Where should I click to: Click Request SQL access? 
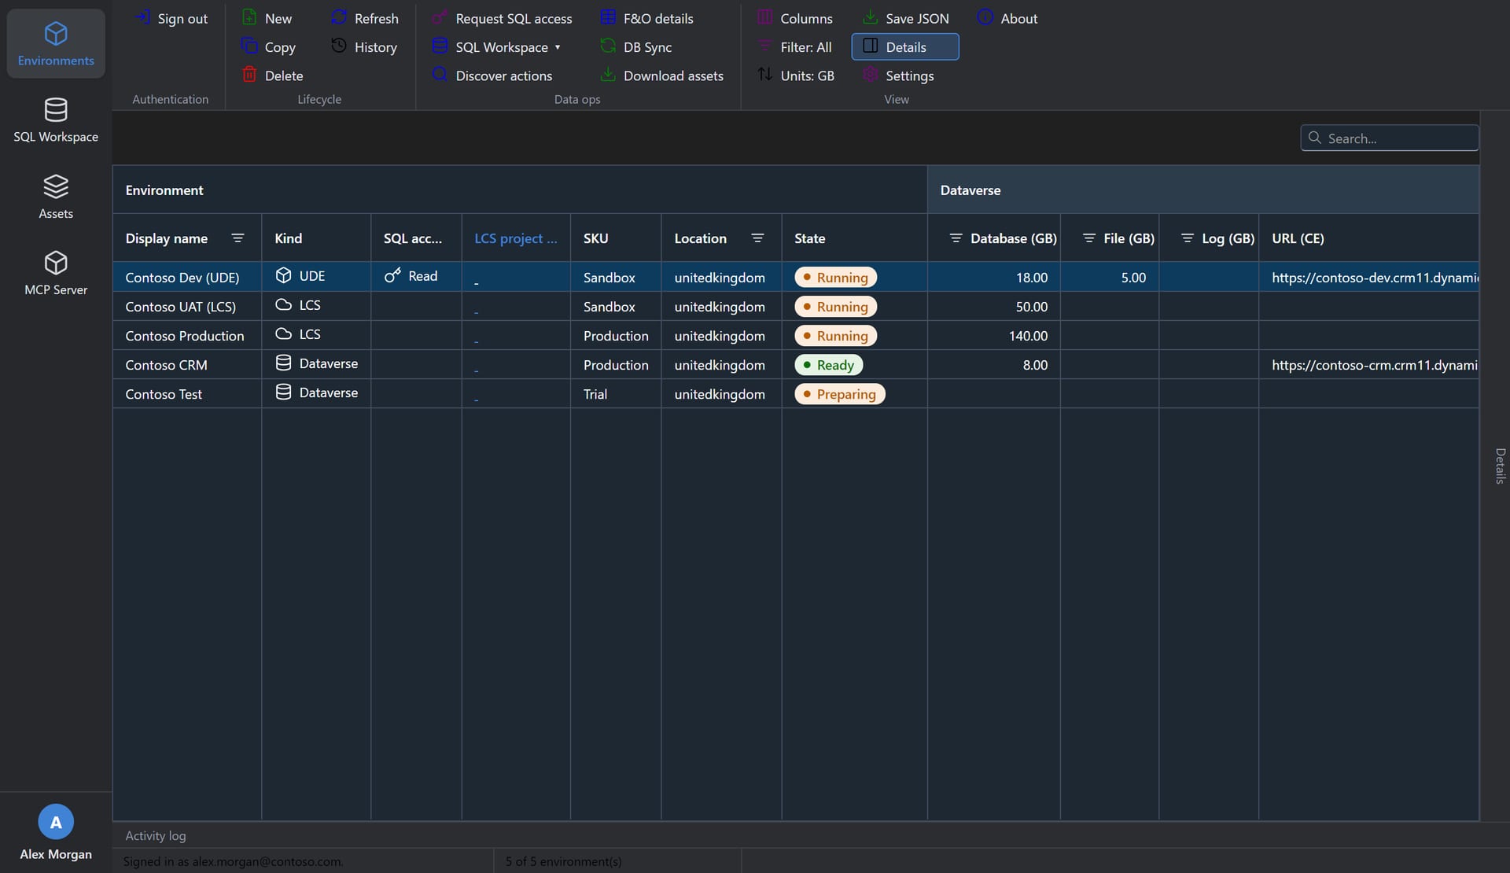[503, 18]
